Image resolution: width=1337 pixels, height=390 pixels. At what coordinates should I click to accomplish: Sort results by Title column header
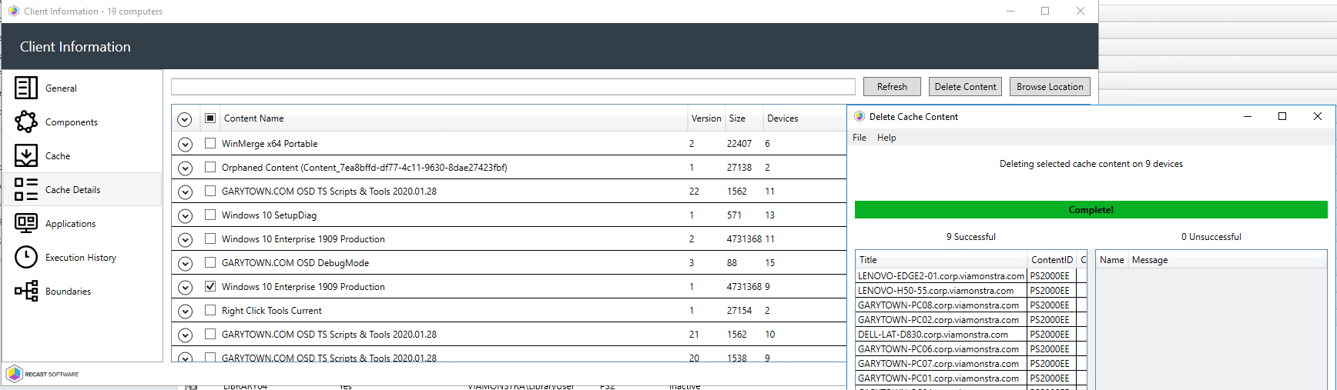click(x=941, y=259)
